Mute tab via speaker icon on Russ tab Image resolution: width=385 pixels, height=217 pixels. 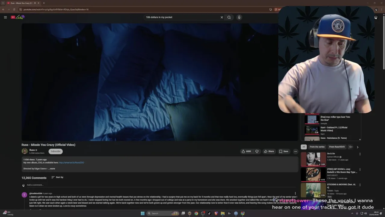pyautogui.click(x=35, y=3)
